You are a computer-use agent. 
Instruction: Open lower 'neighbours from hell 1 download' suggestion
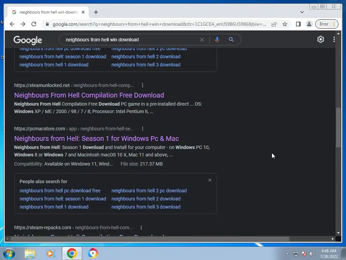point(54,207)
